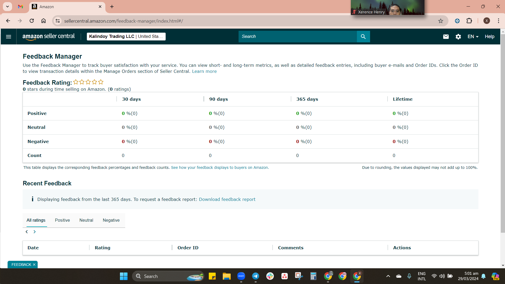Click Download feedback report link

[x=227, y=199]
